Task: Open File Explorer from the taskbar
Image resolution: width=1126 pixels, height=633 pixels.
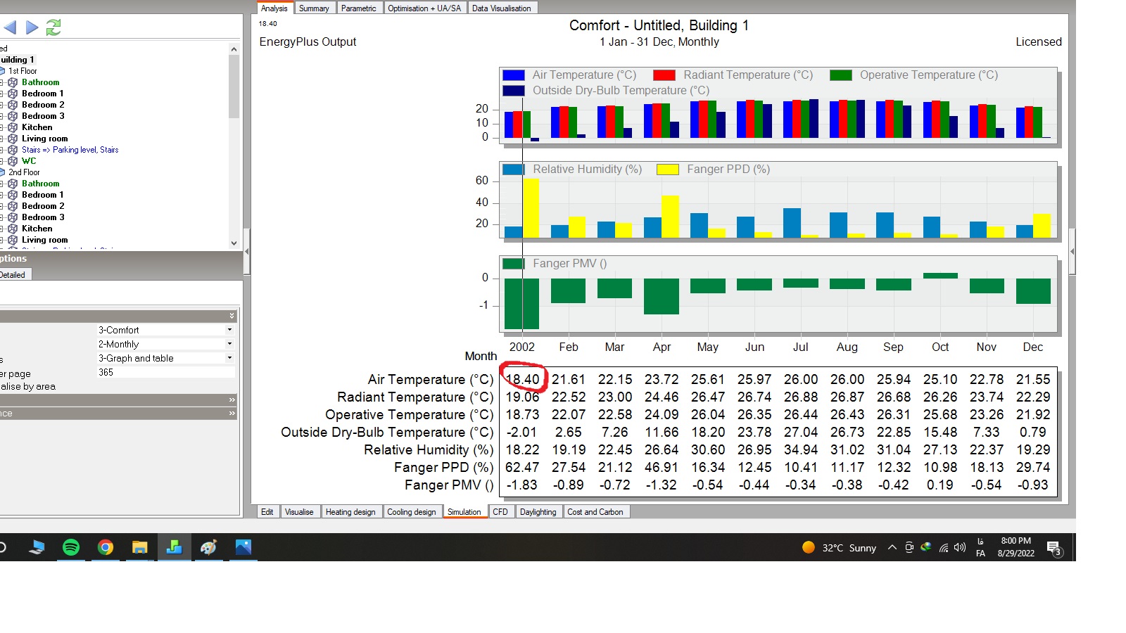Action: tap(140, 547)
